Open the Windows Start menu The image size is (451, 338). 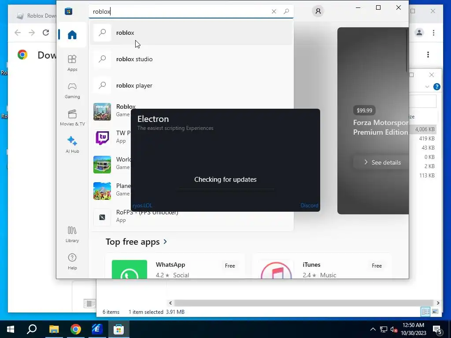point(11,329)
